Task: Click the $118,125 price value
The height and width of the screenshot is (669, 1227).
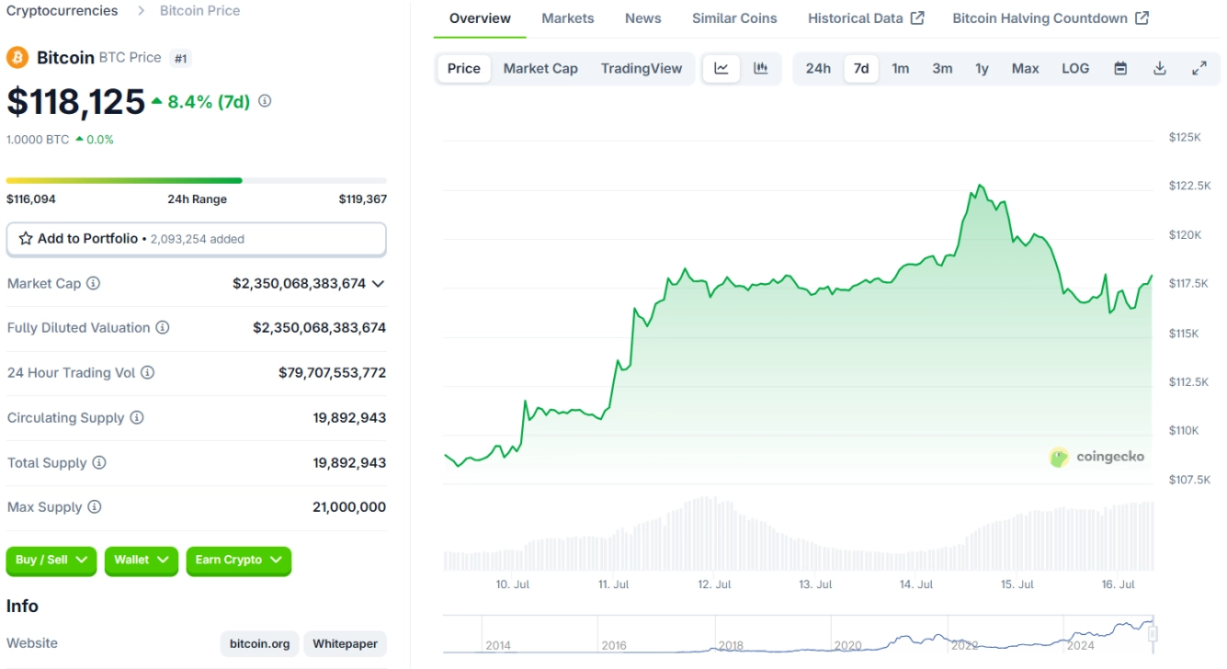Action: [76, 102]
